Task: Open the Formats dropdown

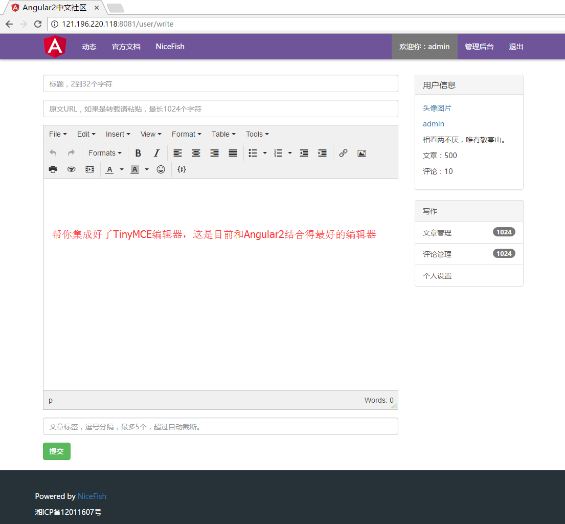Action: (105, 153)
